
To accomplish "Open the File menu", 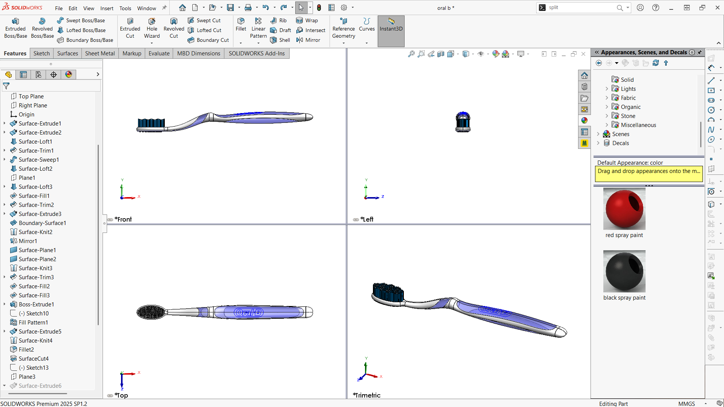I will (x=59, y=8).
